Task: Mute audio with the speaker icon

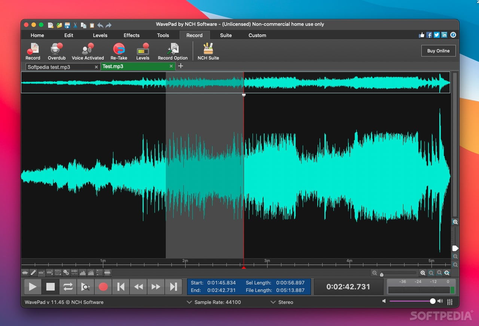Action: tap(384, 301)
